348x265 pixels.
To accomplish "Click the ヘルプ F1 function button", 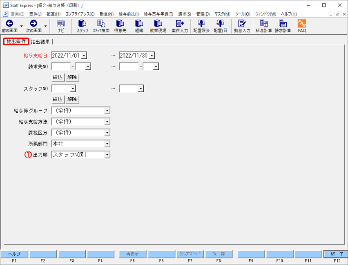I will (x=14, y=254).
